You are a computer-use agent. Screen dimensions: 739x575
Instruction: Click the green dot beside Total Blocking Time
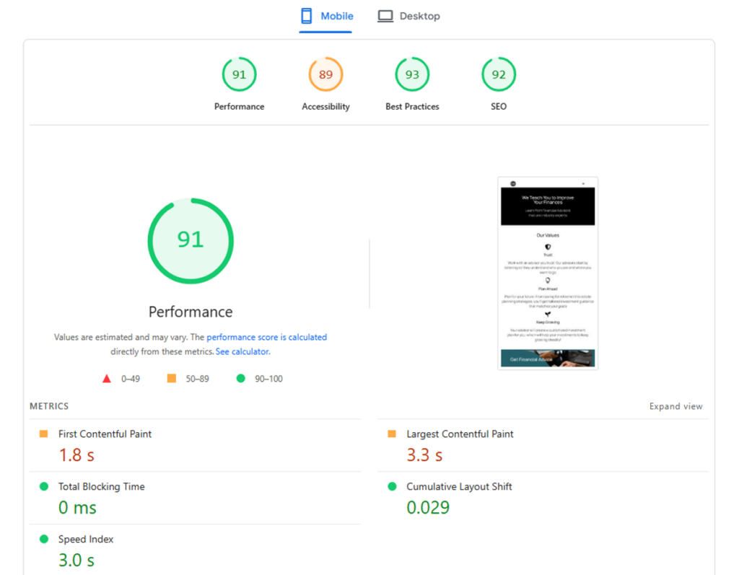[42, 486]
